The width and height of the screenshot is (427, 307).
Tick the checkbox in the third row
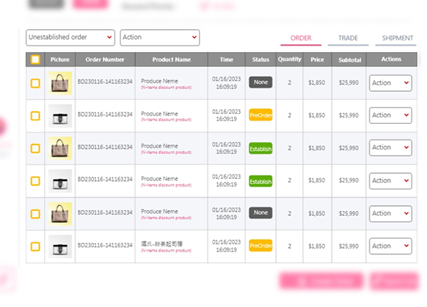(x=35, y=148)
